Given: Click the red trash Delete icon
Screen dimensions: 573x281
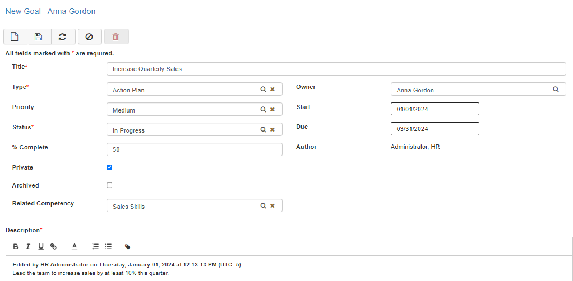Looking at the screenshot, I should 116,36.
